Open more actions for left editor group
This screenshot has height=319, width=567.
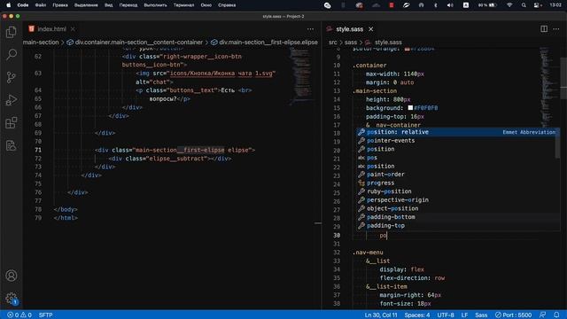pyautogui.click(x=310, y=29)
